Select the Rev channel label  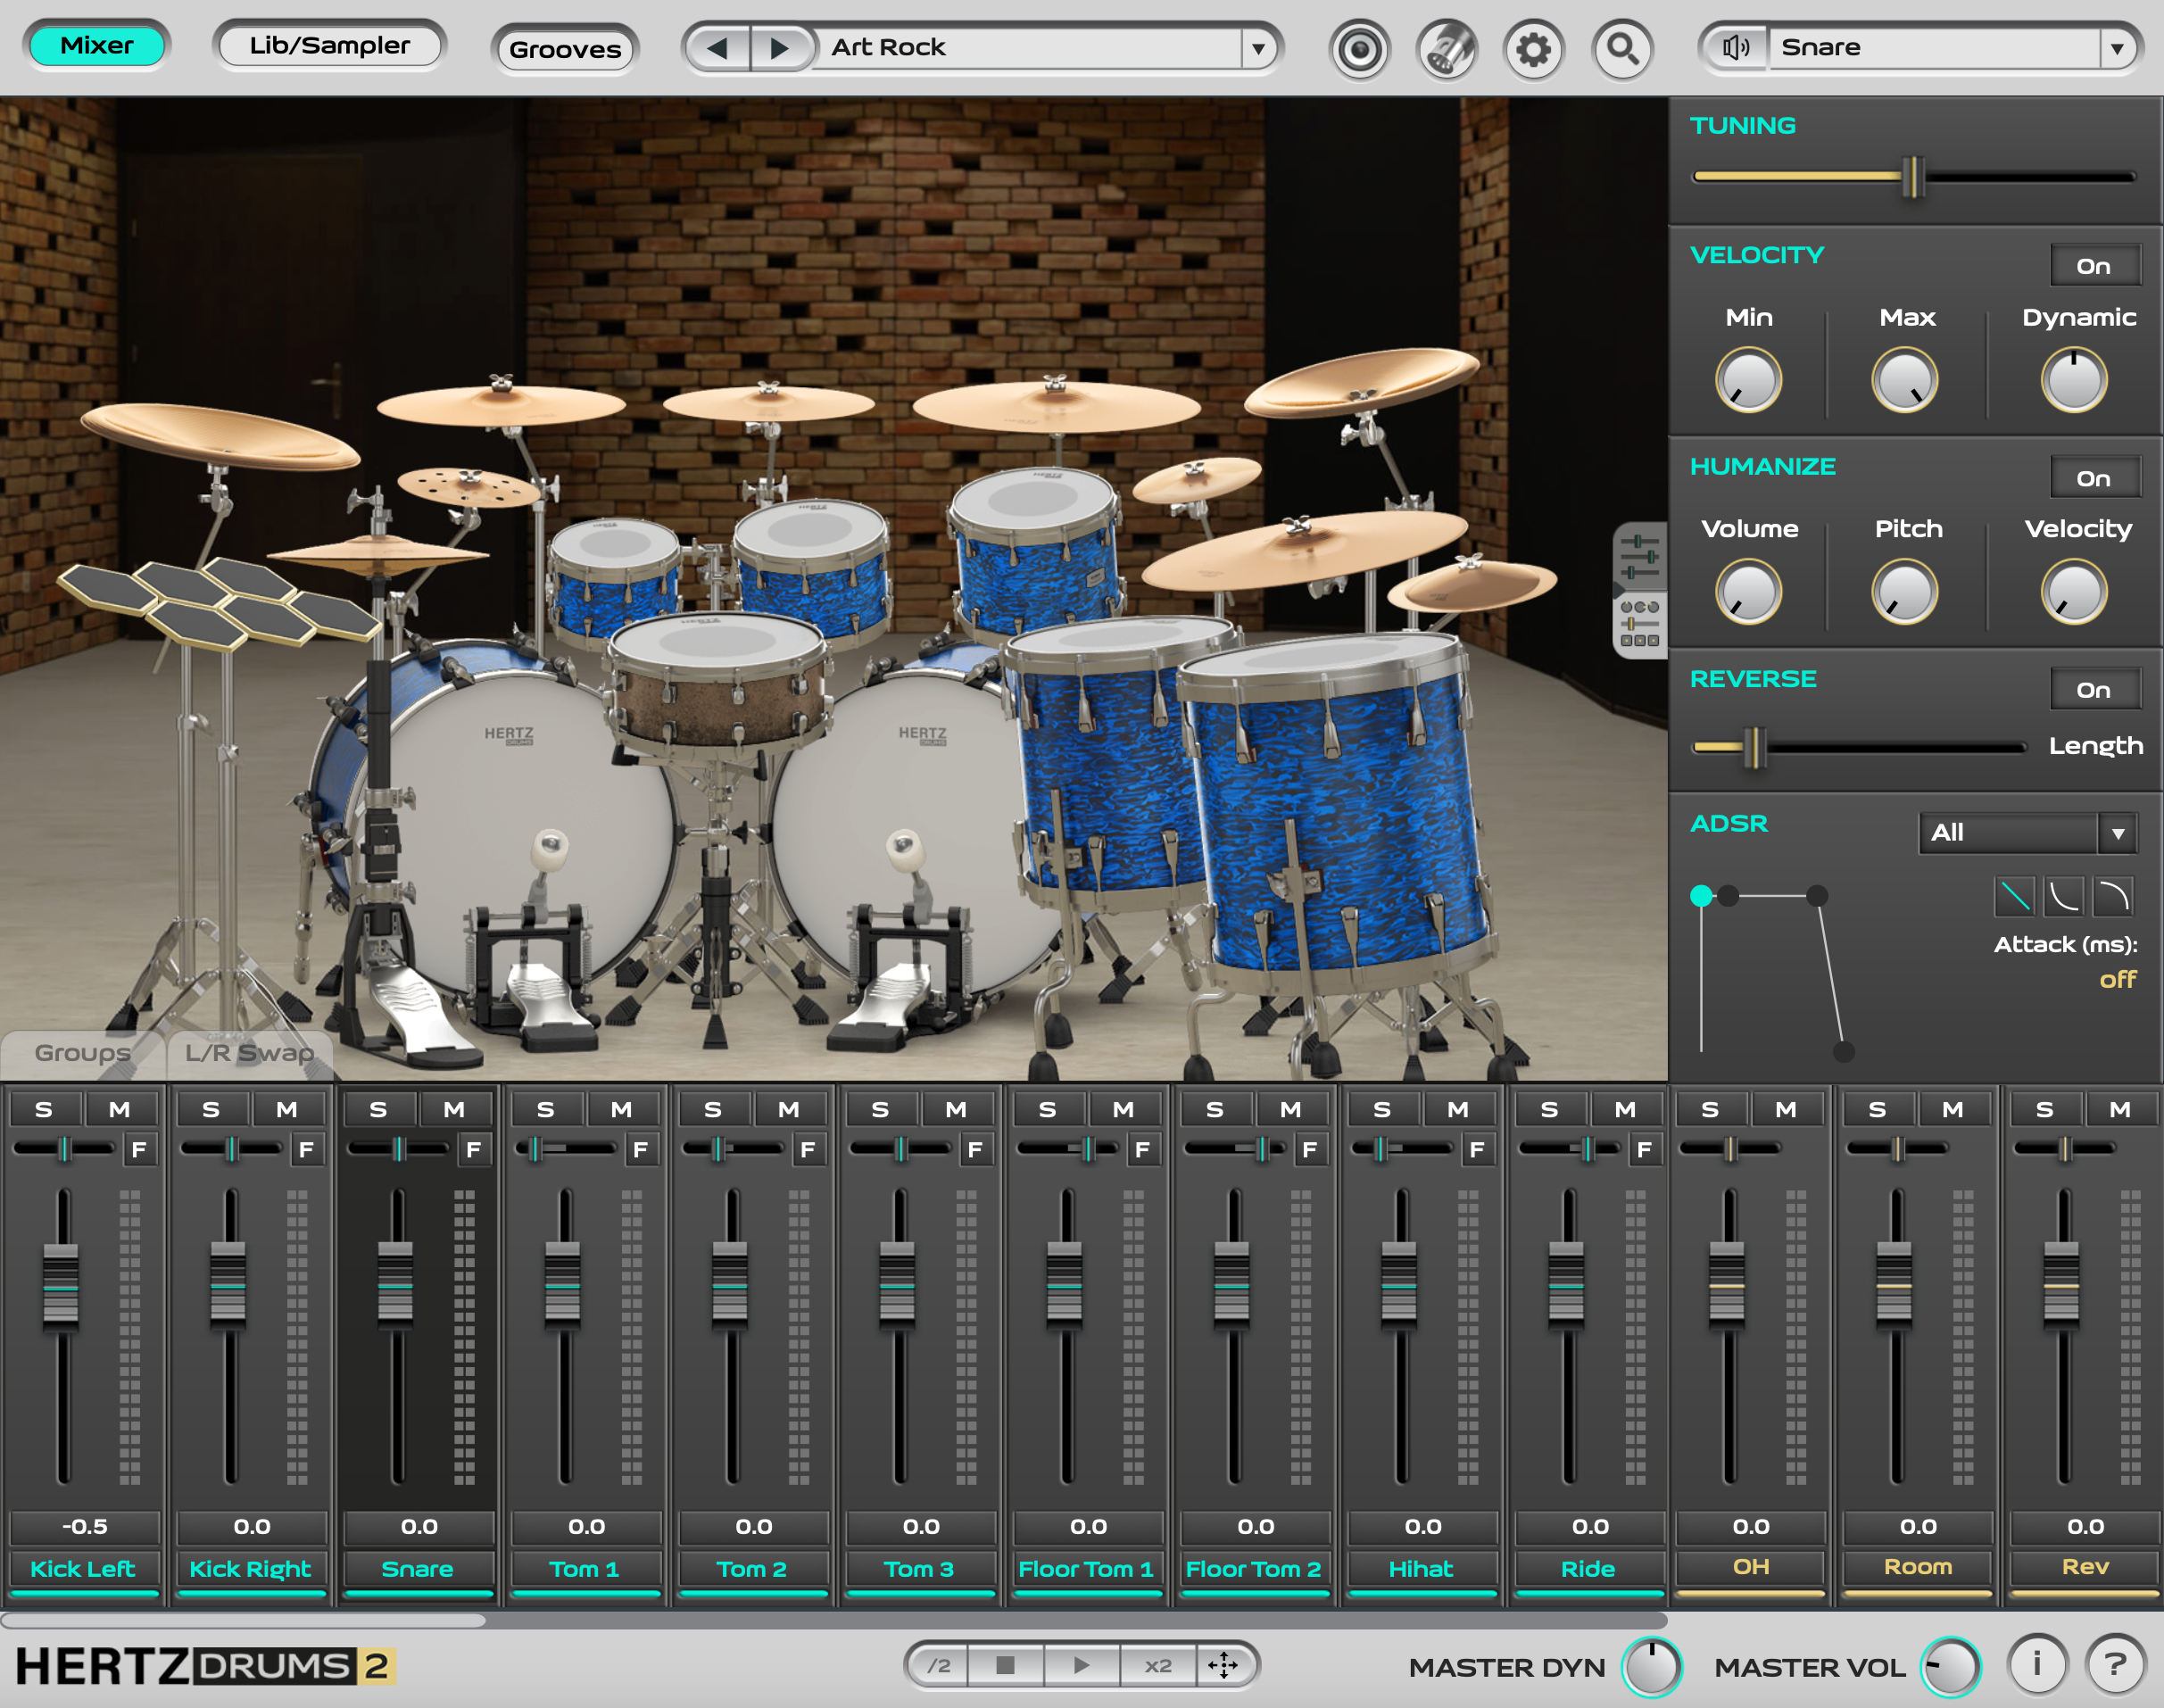[x=2086, y=1567]
